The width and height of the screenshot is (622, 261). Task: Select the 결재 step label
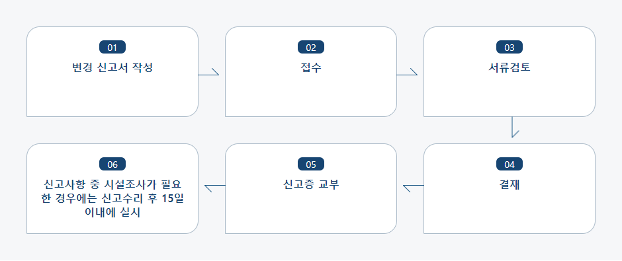point(510,184)
